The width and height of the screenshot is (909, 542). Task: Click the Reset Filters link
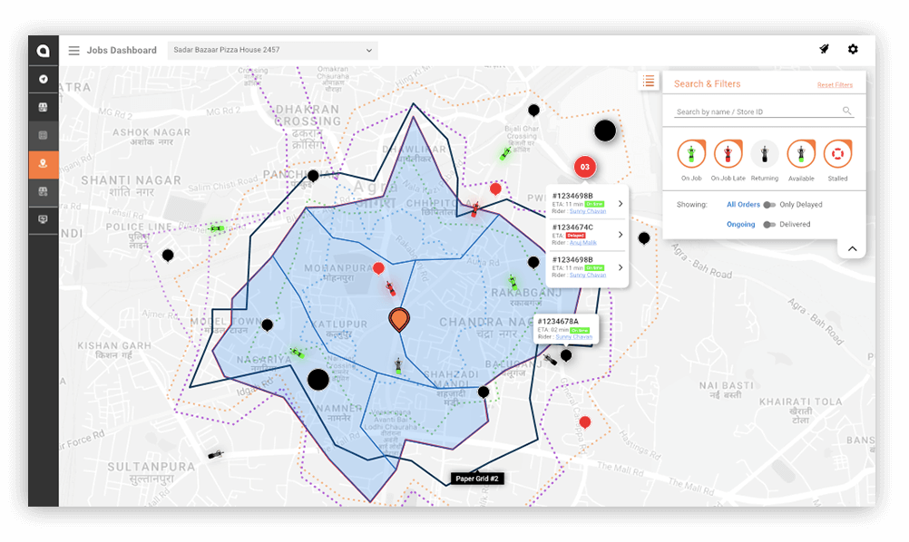point(834,84)
